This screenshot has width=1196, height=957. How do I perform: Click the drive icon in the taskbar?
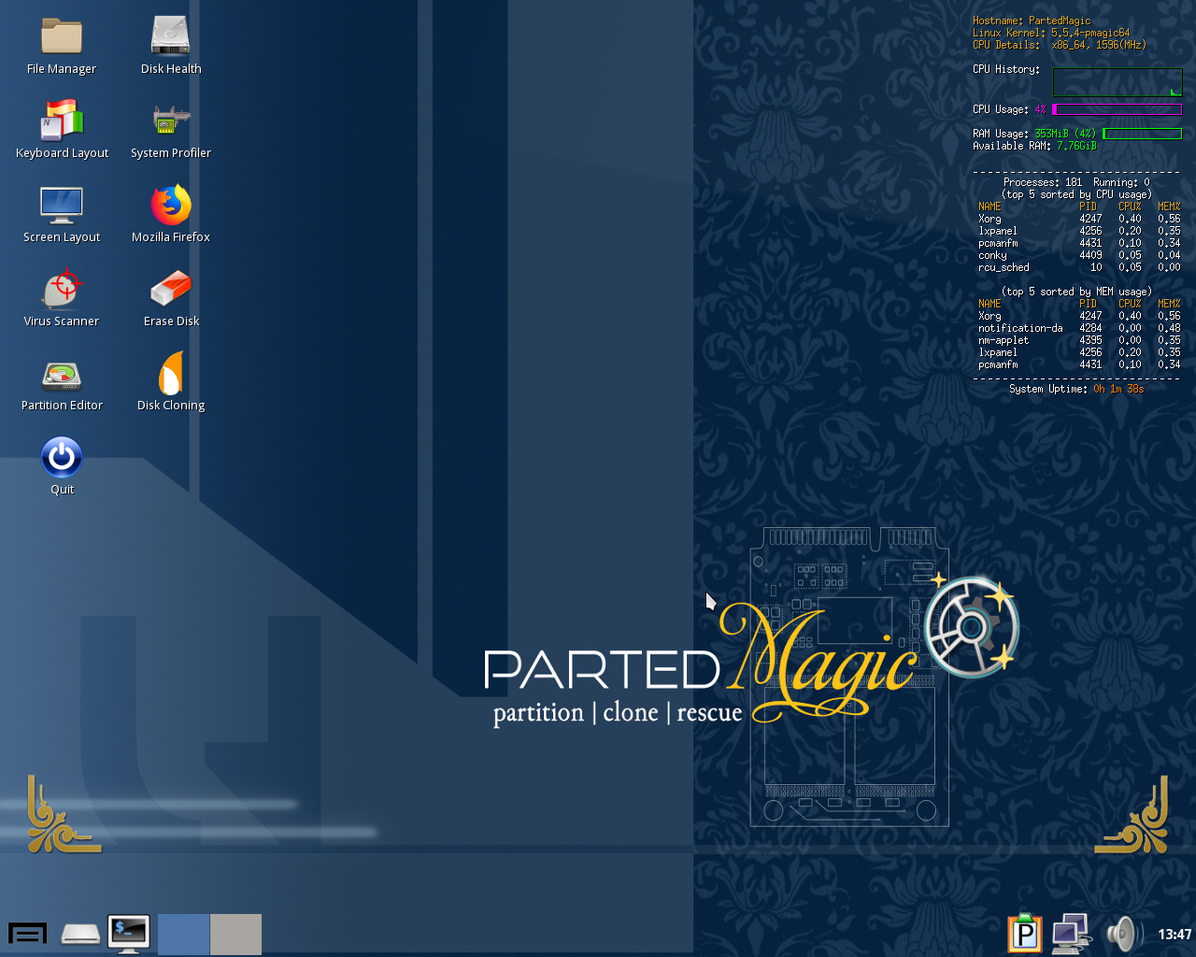pyautogui.click(x=80, y=934)
